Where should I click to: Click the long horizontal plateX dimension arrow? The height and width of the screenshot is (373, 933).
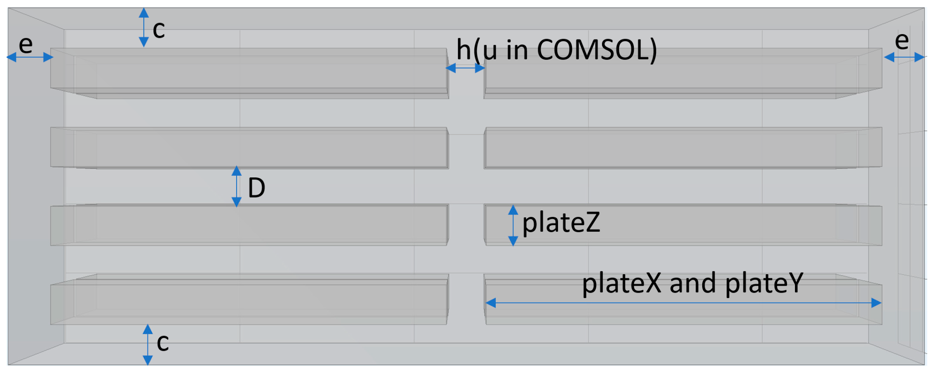click(683, 303)
